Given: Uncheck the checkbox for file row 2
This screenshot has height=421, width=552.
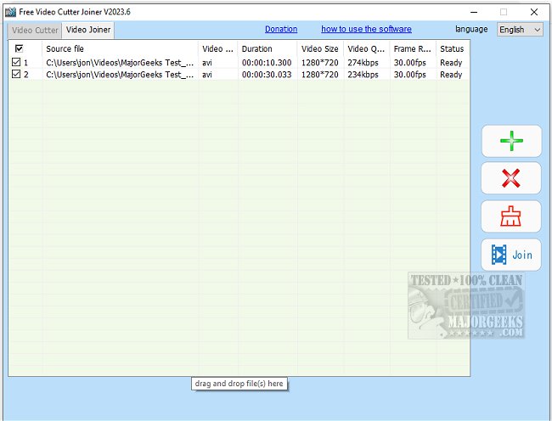Looking at the screenshot, I should click(16, 74).
